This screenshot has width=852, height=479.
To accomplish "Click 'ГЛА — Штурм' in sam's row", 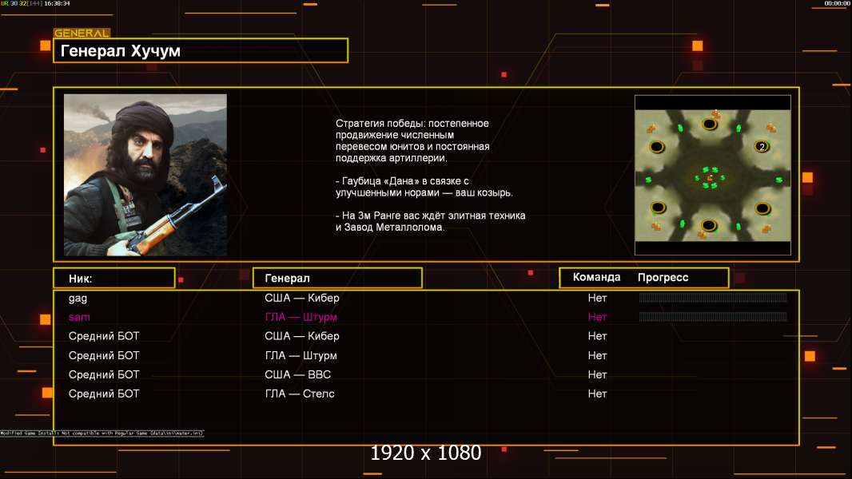I will tap(301, 317).
